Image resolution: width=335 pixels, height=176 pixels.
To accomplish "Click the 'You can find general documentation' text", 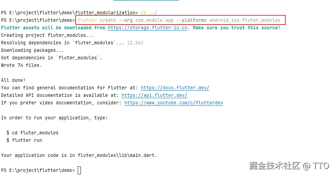I will pos(70,88).
